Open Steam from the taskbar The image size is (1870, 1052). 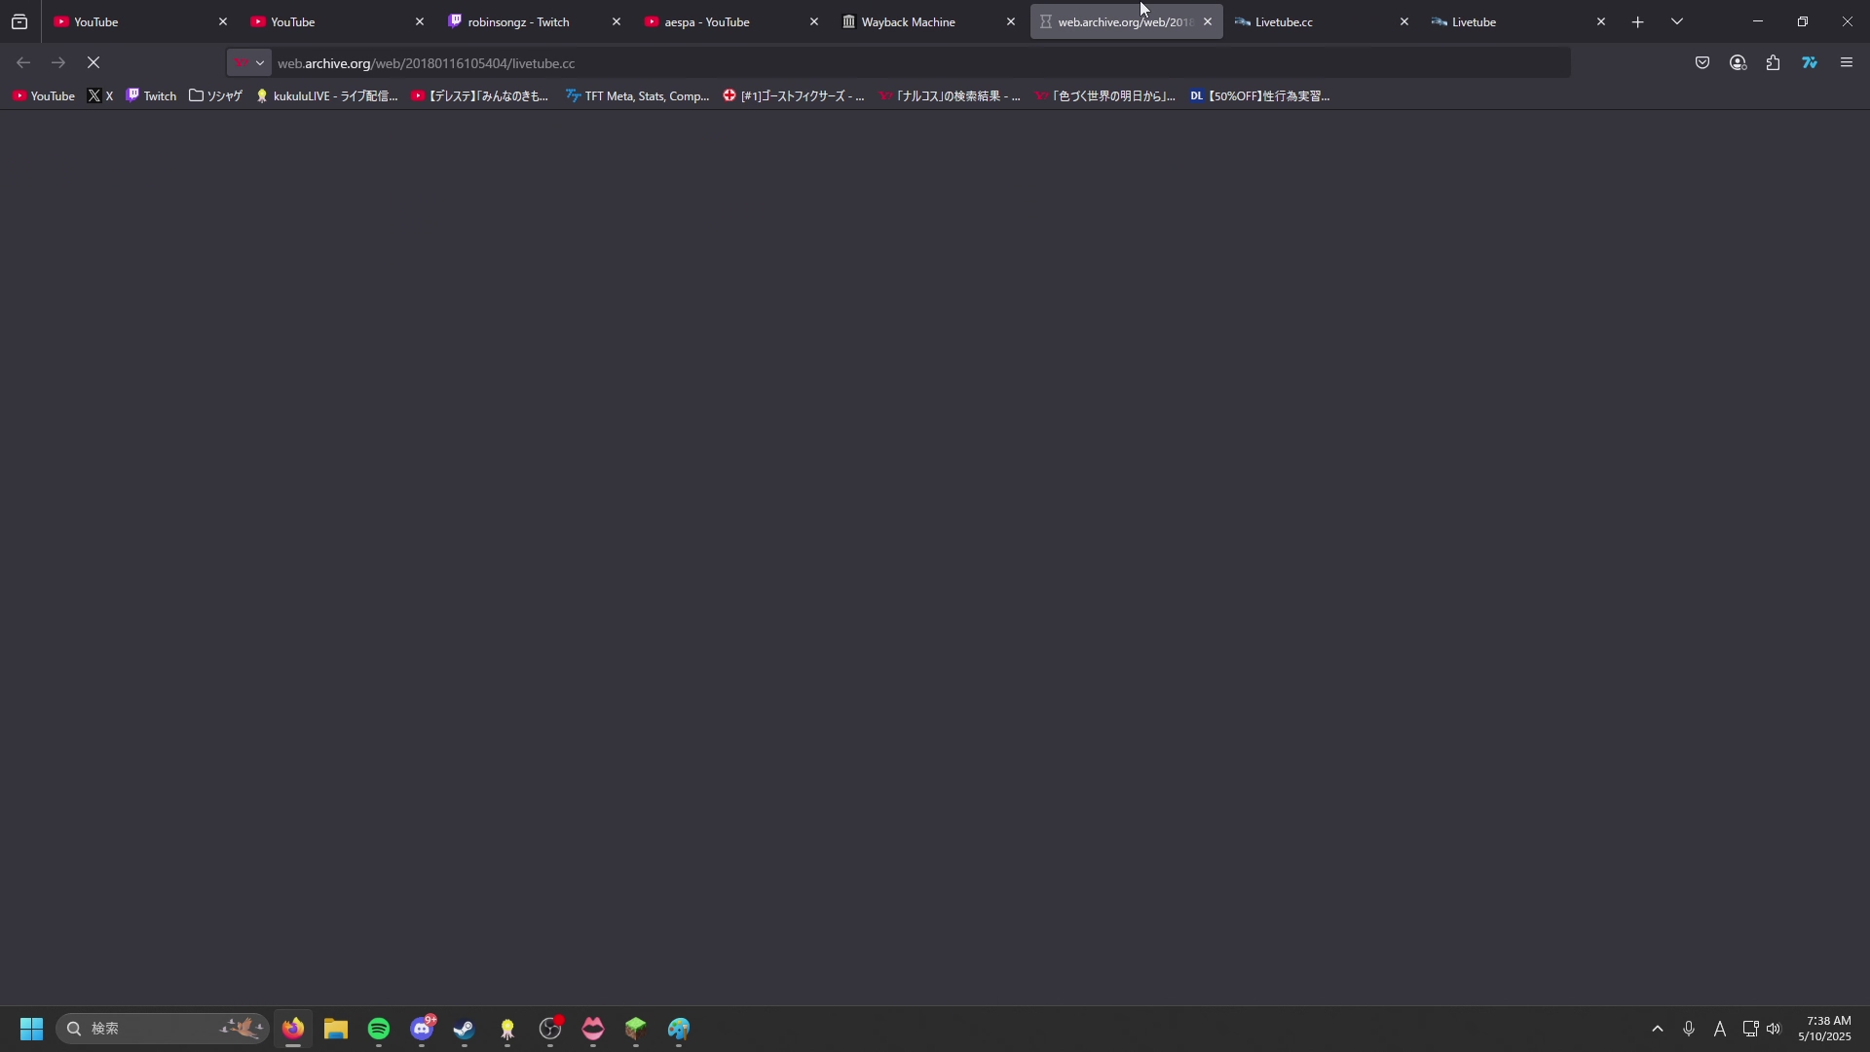tap(465, 1029)
